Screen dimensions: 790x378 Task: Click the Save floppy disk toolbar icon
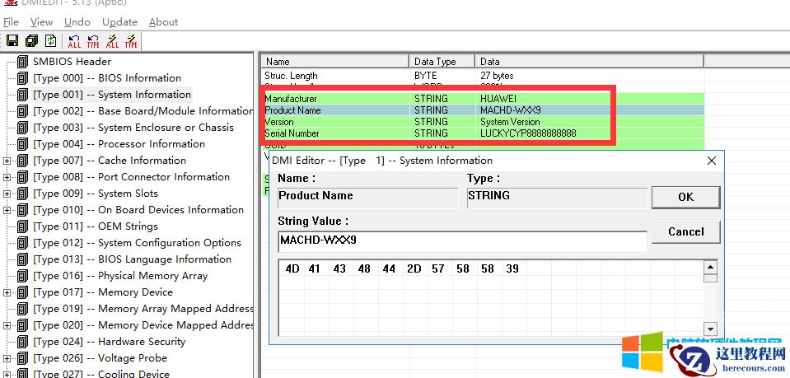12,40
